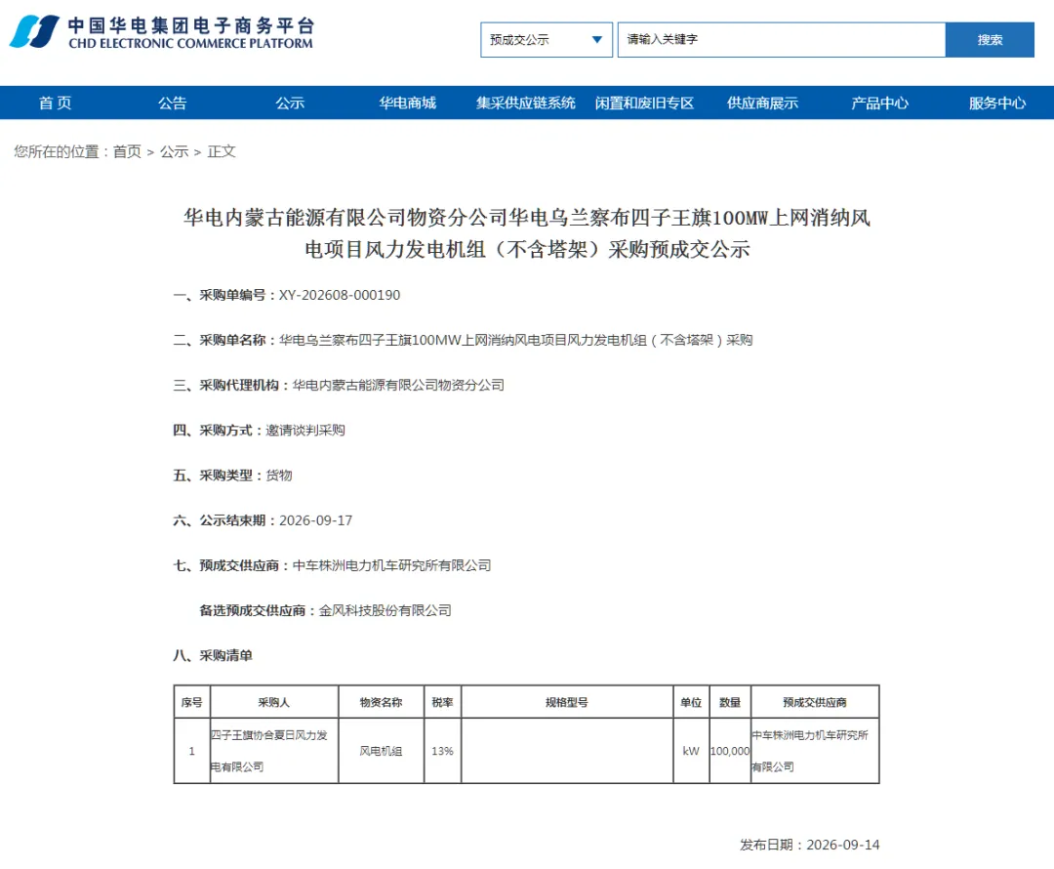Focus the 请输入关键字 search input
This screenshot has width=1054, height=869.
(x=781, y=40)
